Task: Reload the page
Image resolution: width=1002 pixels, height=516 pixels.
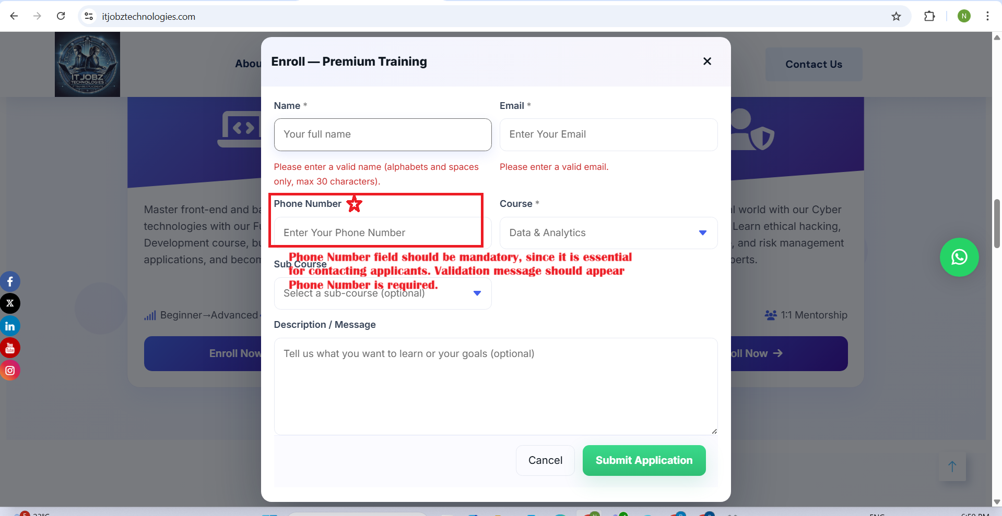Action: (x=61, y=16)
